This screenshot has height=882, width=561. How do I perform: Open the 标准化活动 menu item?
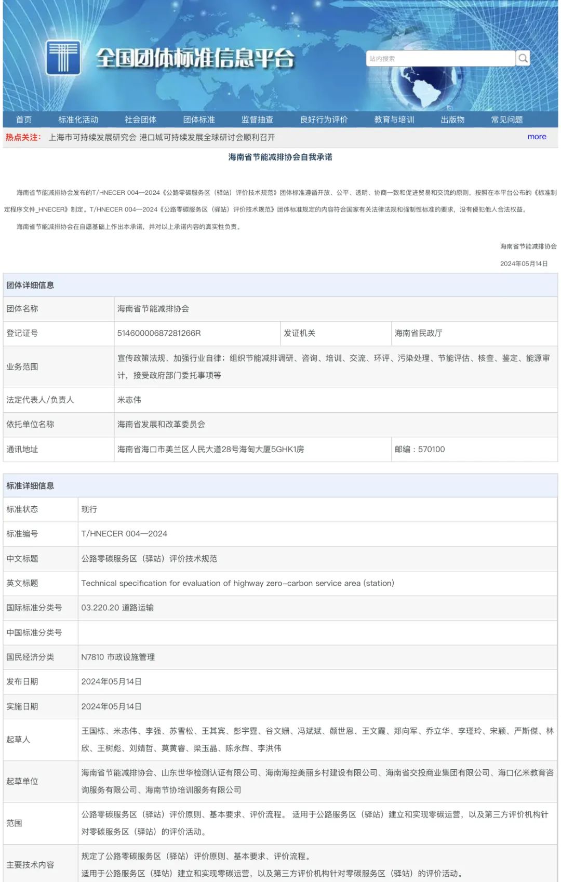[78, 120]
